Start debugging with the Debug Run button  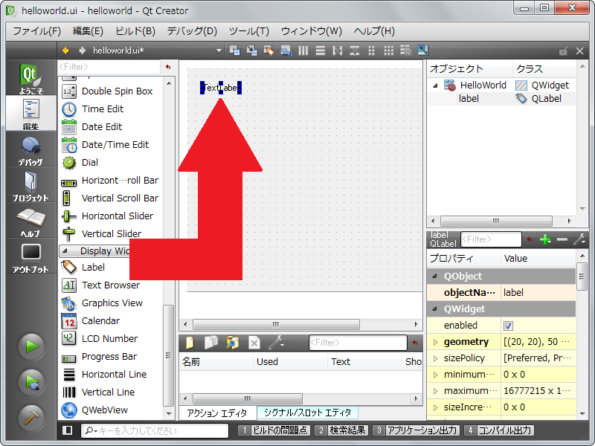[x=31, y=381]
